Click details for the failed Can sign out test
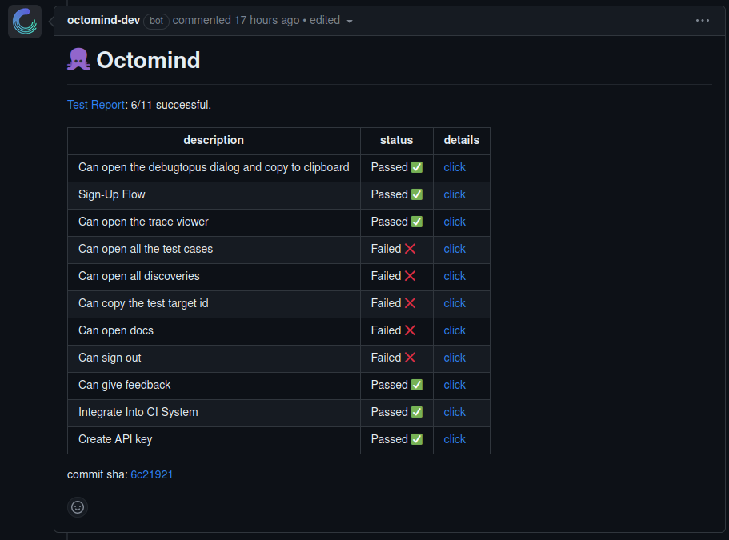This screenshot has width=729, height=540. coord(454,358)
